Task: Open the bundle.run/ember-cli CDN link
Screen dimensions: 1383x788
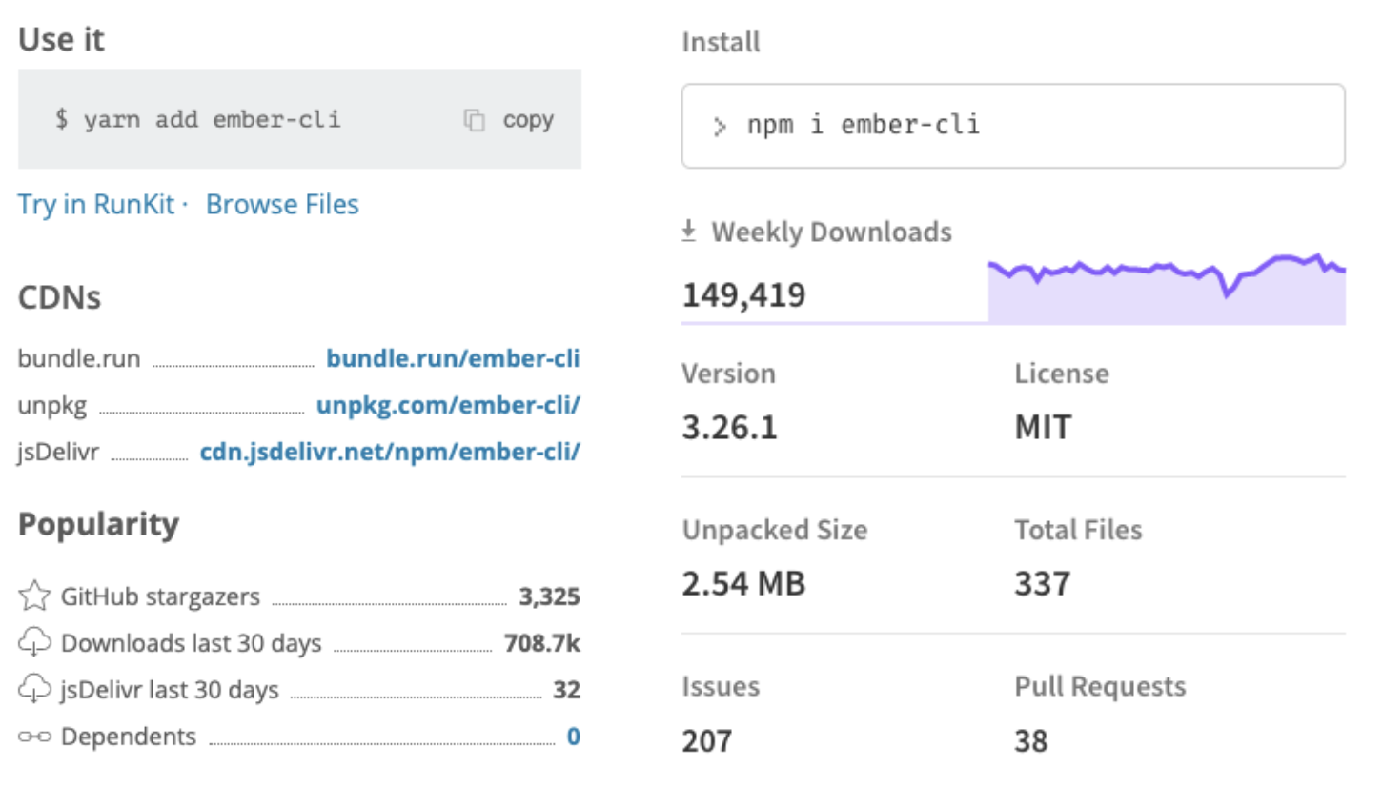Action: [x=453, y=359]
